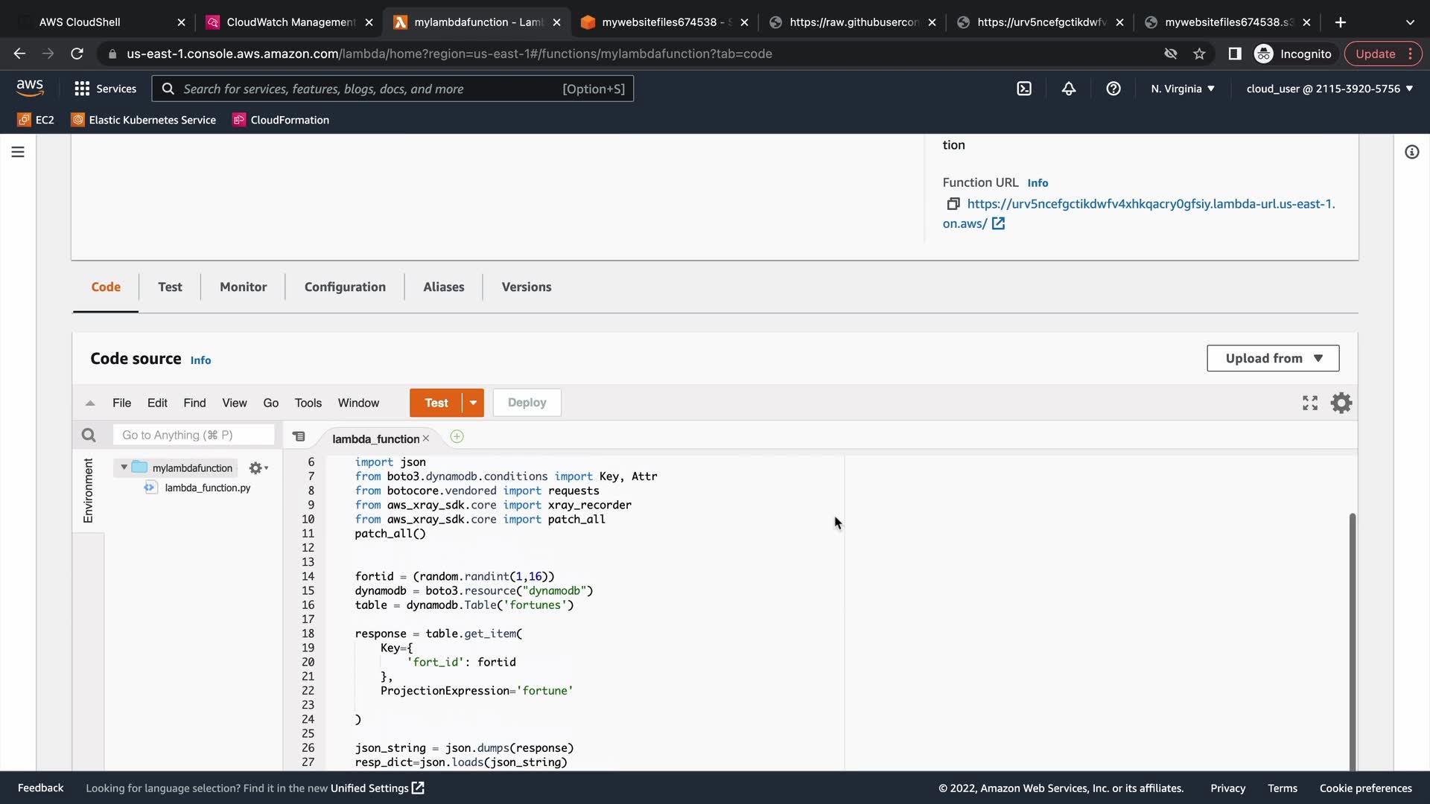Collapse the Environment side panel
The image size is (1430, 804).
tap(88, 491)
